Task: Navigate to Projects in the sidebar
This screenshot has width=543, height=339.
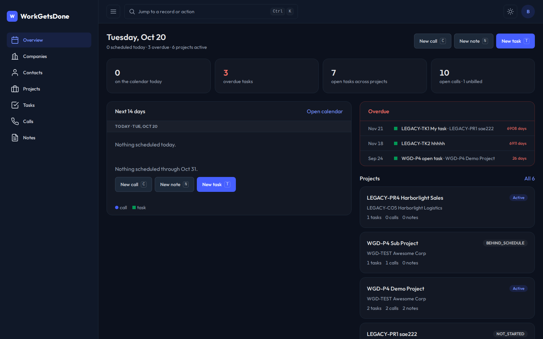Action: point(49,89)
